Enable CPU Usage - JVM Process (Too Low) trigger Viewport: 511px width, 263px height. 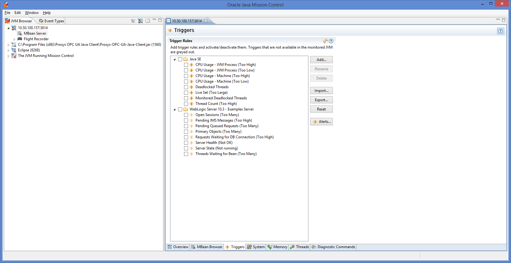pyautogui.click(x=186, y=70)
